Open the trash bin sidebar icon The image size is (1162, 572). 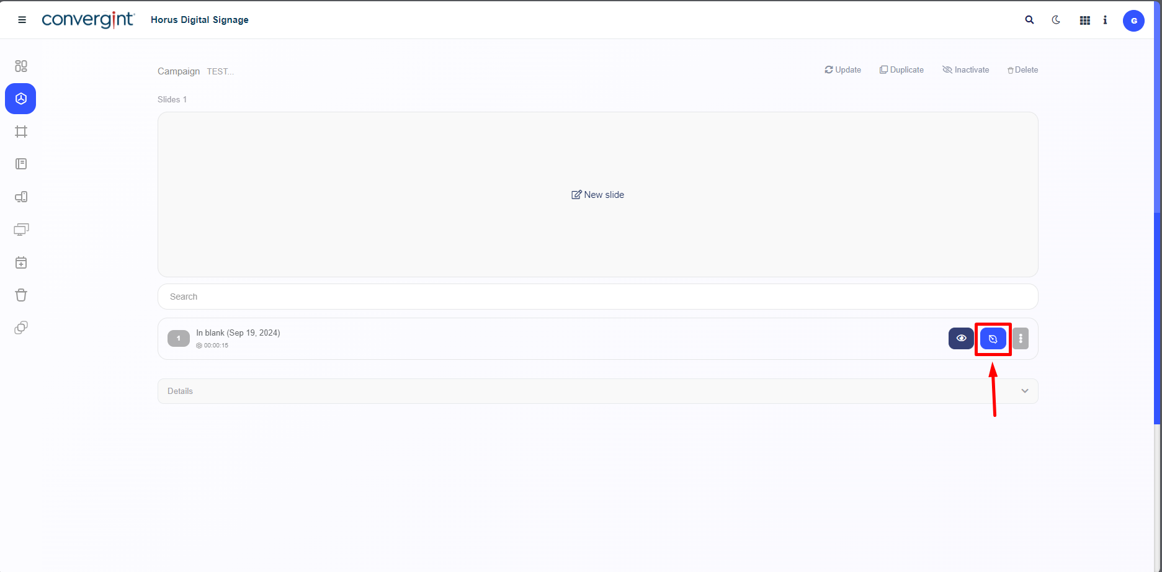point(21,295)
